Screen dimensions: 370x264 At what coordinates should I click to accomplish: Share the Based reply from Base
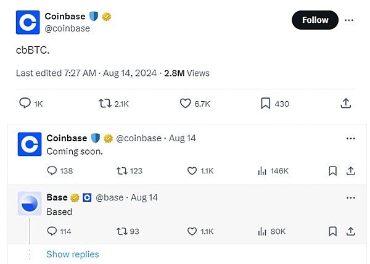(x=351, y=231)
